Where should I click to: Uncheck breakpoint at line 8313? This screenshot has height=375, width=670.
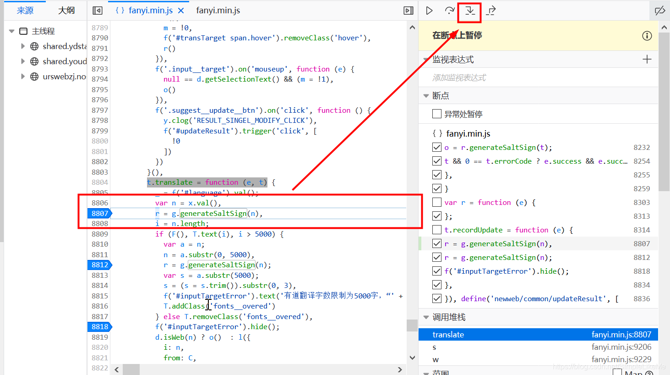437,216
